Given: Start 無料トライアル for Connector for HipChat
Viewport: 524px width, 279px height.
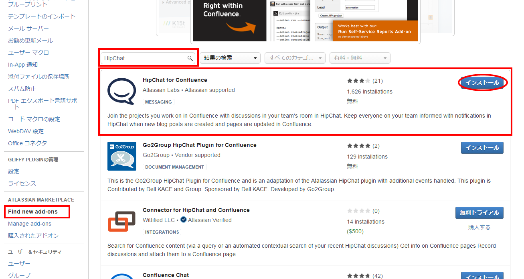Looking at the screenshot, I should click(x=479, y=213).
